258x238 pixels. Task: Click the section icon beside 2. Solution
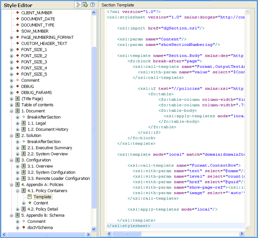pyautogui.click(x=18, y=135)
